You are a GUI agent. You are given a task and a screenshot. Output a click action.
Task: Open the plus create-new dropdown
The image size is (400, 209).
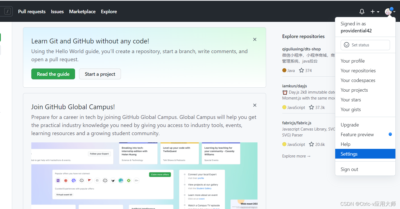pos(375,12)
